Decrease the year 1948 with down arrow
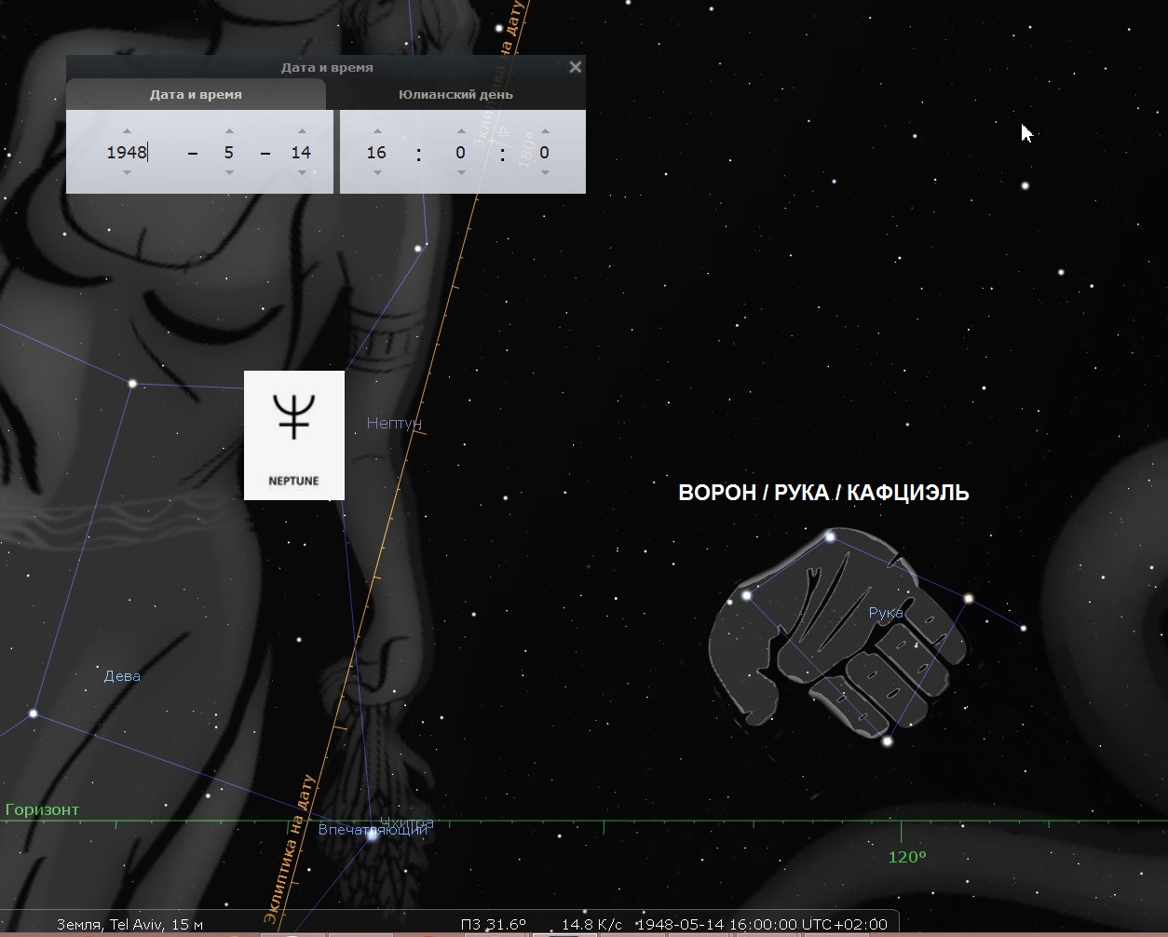 click(x=127, y=172)
